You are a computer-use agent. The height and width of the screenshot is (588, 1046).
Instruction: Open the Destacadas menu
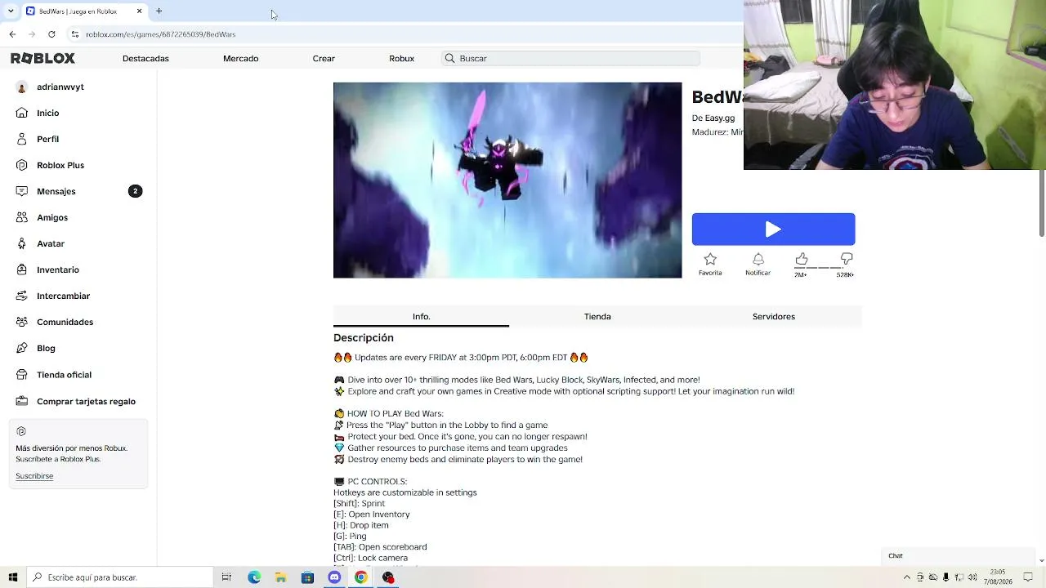145,58
